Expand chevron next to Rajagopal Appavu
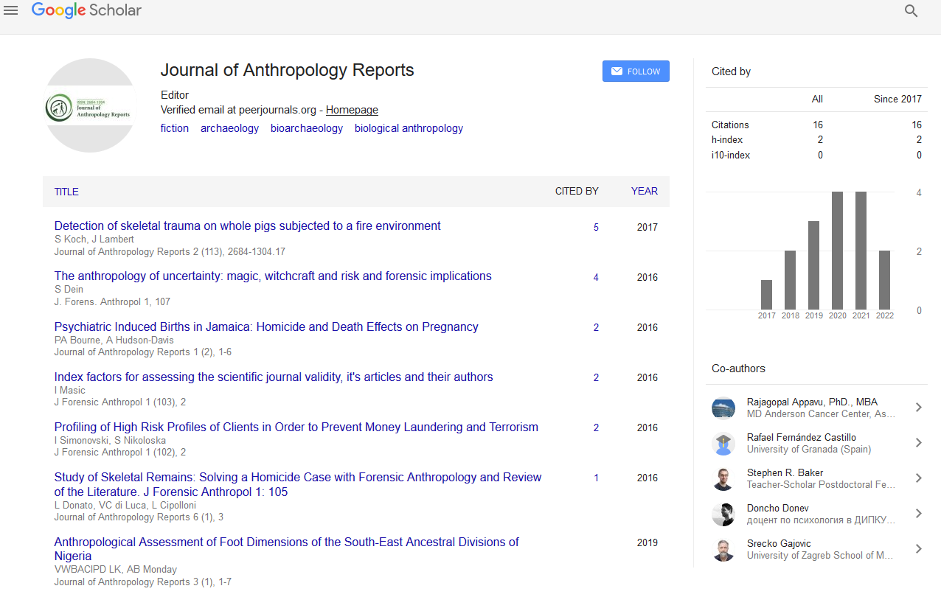The width and height of the screenshot is (941, 597). pyautogui.click(x=918, y=408)
